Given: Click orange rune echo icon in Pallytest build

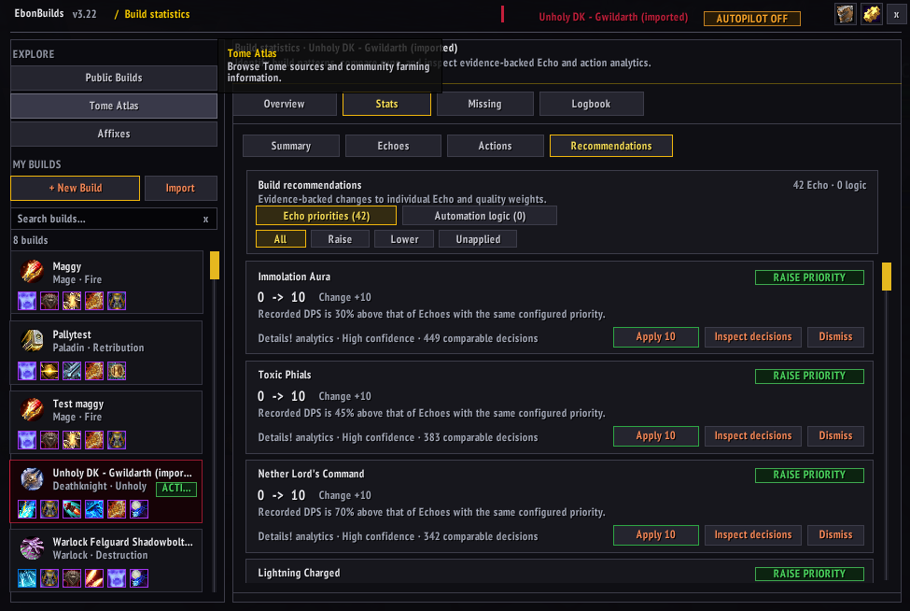Looking at the screenshot, I should pyautogui.click(x=94, y=371).
